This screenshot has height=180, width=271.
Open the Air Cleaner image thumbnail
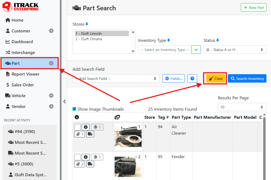[x=128, y=137]
